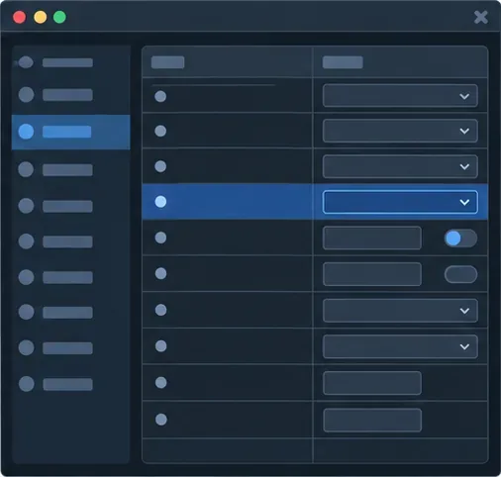Image resolution: width=501 pixels, height=477 pixels.
Task: Expand the third row dropdown above the highlighted row
Action: tap(400, 166)
